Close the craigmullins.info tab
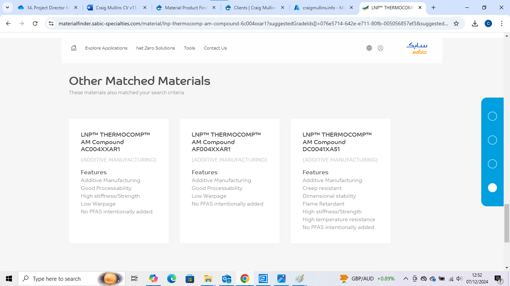510x286 pixels. 351,7
